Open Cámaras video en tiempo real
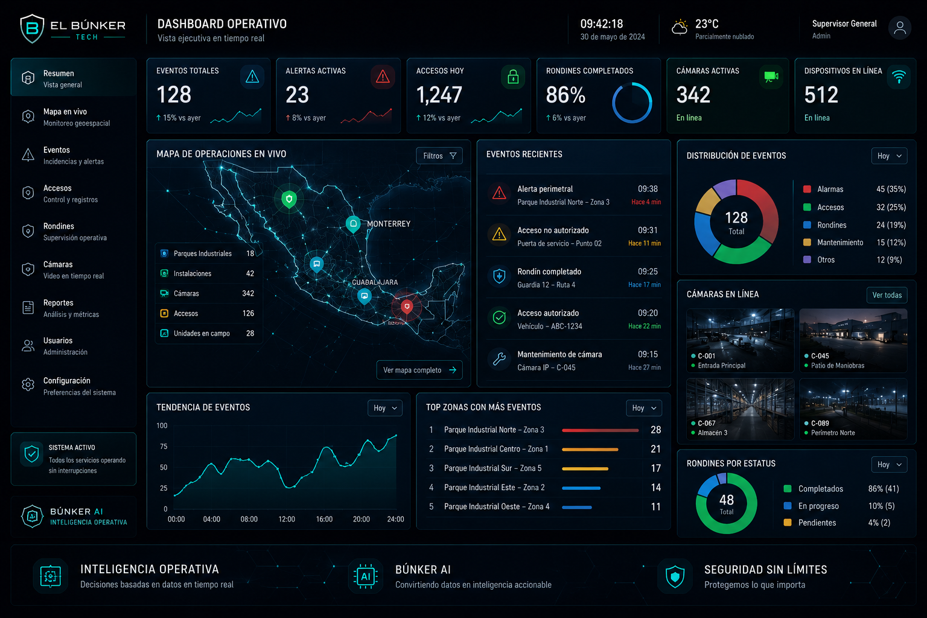Viewport: 927px width, 618px height. click(x=73, y=270)
